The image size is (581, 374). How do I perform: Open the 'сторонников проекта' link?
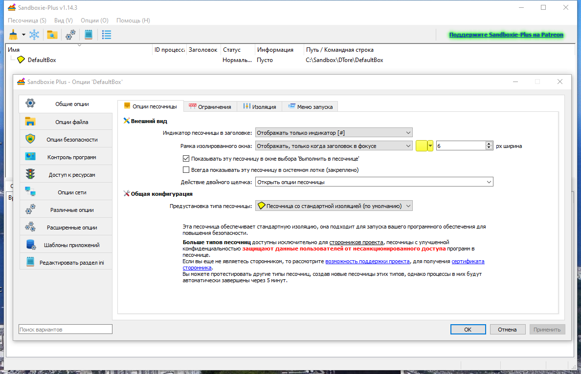[356, 242]
